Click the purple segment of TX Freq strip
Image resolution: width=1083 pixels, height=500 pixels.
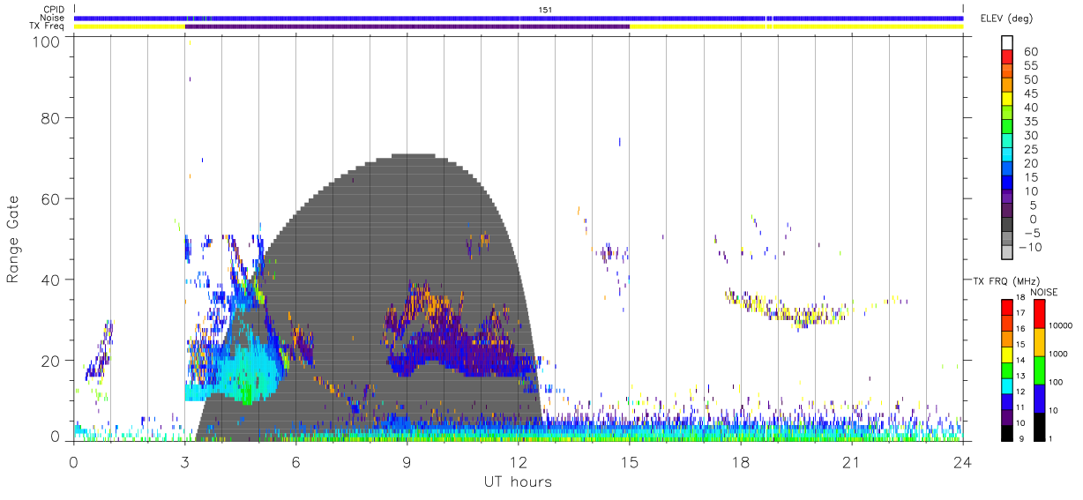coord(407,26)
